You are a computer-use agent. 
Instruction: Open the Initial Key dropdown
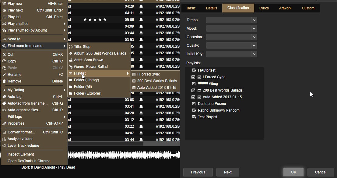[254, 54]
